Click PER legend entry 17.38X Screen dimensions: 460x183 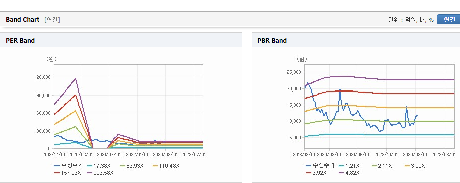click(99, 166)
